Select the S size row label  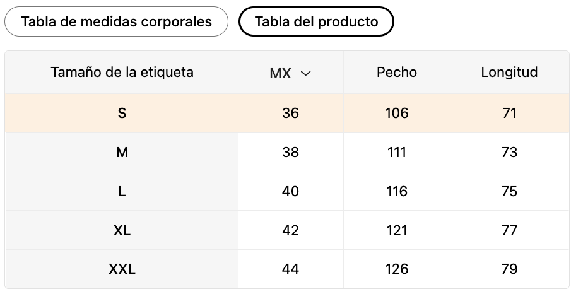click(122, 113)
